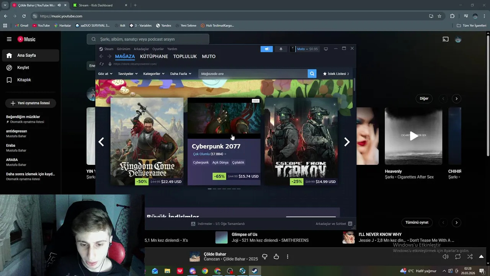The width and height of the screenshot is (490, 276).
Task: Open Kitaplık in YouTube Music sidebar
Action: [x=31, y=80]
